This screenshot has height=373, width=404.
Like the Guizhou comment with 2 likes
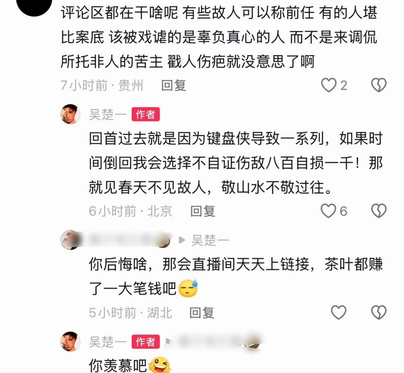(x=329, y=85)
